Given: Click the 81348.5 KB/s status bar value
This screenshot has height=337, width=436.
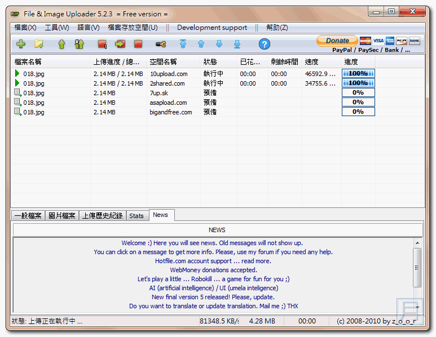Looking at the screenshot, I should (x=219, y=321).
